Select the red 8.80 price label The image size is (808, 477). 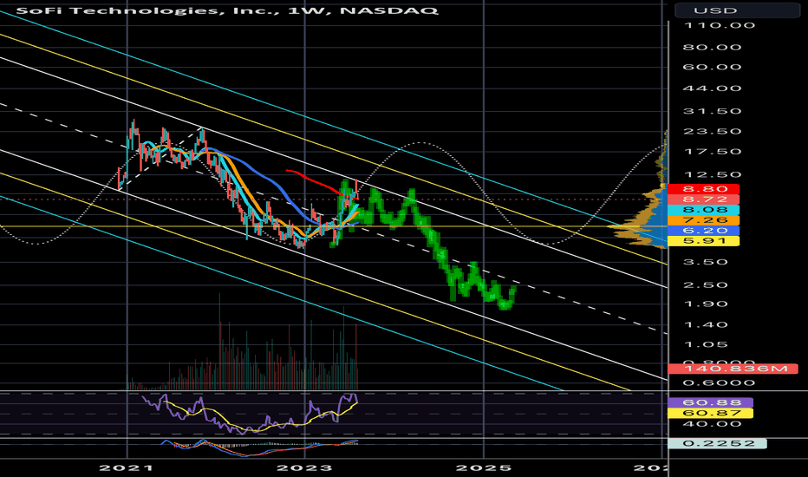pos(703,189)
